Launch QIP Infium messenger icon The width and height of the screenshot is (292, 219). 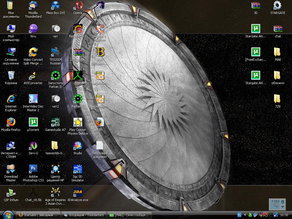[11, 192]
